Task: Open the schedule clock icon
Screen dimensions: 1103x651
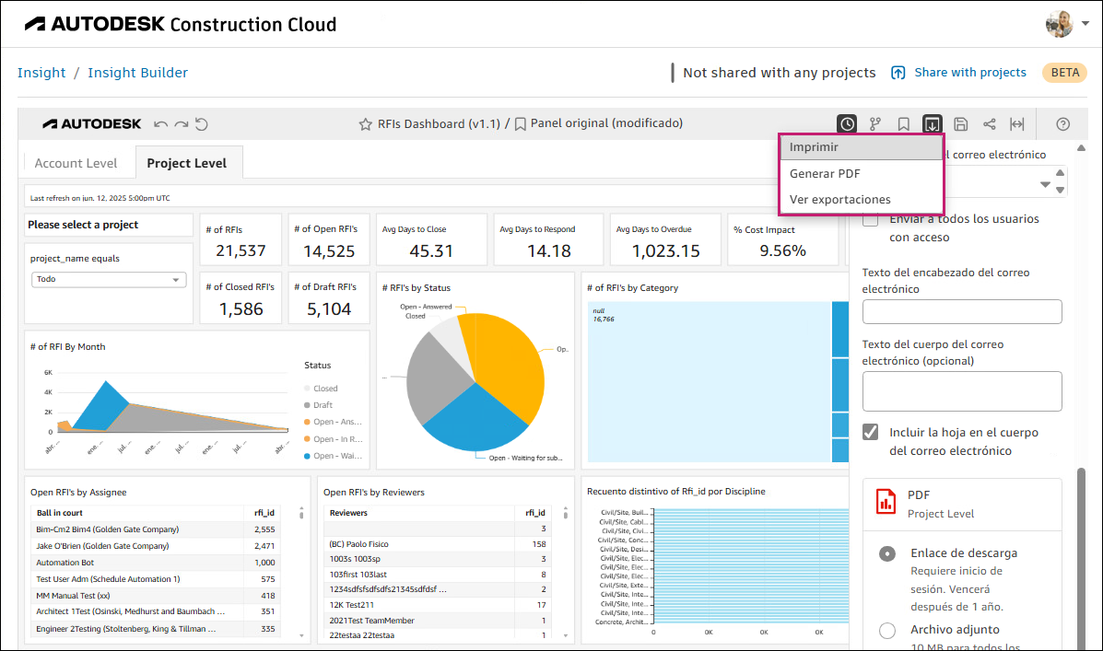Action: click(x=847, y=123)
